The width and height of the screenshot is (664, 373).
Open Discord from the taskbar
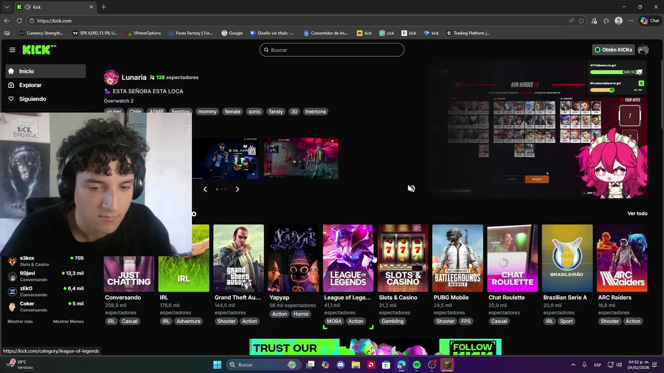click(340, 365)
